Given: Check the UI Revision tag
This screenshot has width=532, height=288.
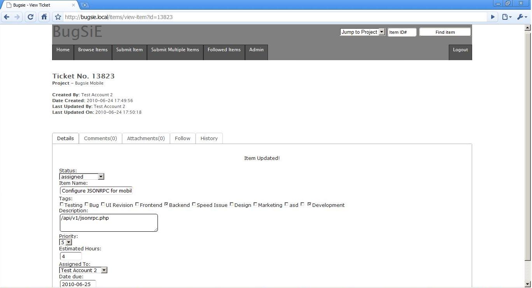Looking at the screenshot, I should point(103,205).
